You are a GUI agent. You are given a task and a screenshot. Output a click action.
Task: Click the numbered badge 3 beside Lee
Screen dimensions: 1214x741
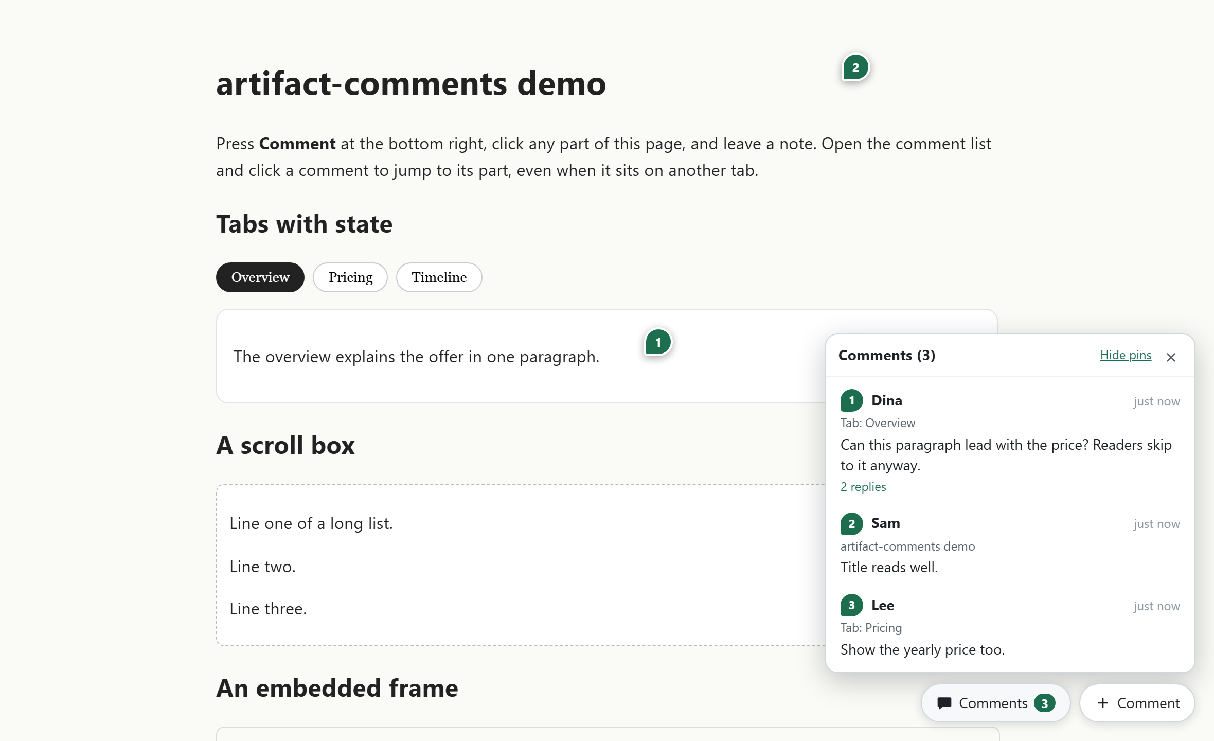[851, 605]
